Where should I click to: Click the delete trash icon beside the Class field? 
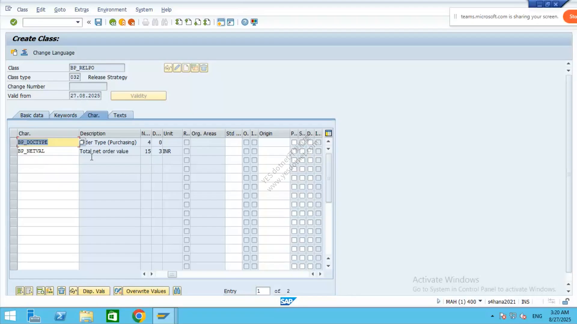(x=204, y=68)
